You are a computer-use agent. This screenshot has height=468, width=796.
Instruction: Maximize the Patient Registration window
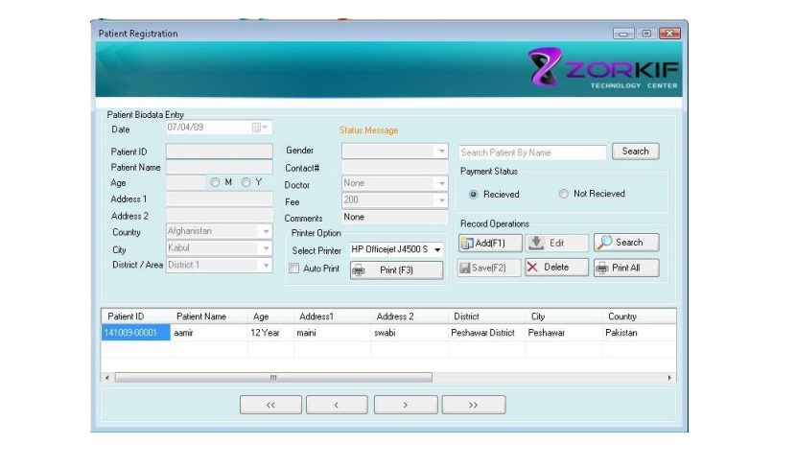pos(646,34)
